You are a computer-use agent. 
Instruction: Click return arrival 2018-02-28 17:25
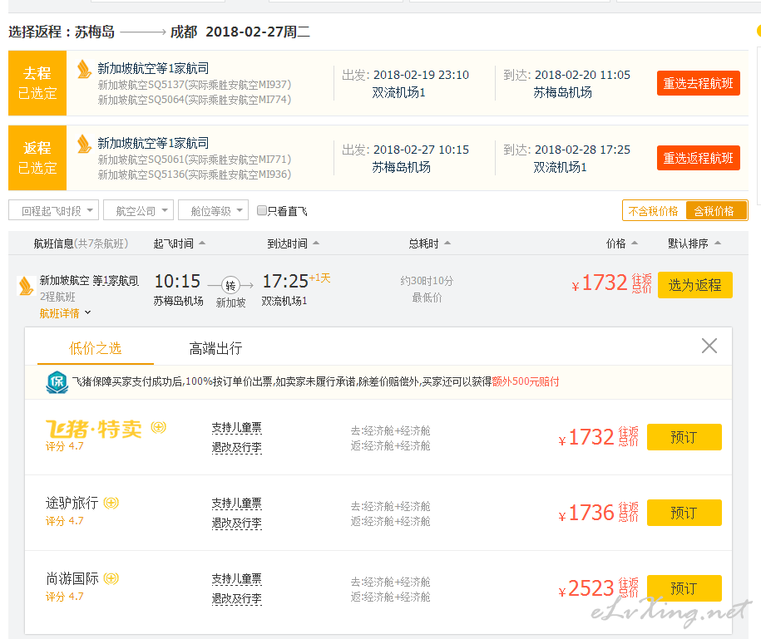point(582,150)
